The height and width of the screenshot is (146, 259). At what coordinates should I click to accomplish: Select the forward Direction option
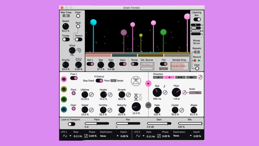pos(158,77)
